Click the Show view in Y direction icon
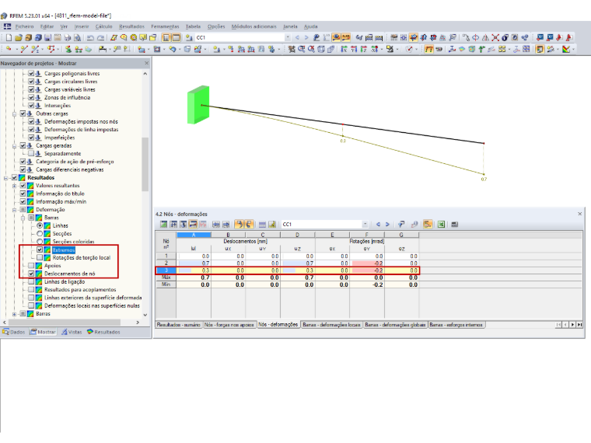 (x=354, y=49)
